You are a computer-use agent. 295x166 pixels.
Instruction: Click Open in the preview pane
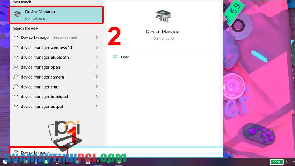pyautogui.click(x=125, y=57)
